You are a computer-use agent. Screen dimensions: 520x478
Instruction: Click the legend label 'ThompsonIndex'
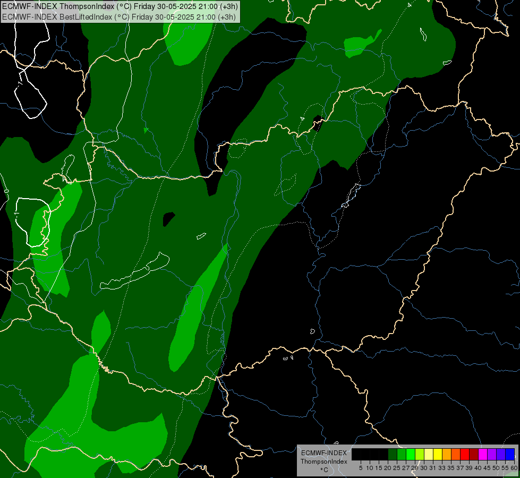click(x=324, y=462)
